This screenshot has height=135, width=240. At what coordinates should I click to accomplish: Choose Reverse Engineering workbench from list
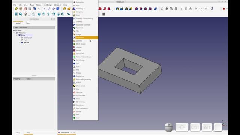click(85, 79)
